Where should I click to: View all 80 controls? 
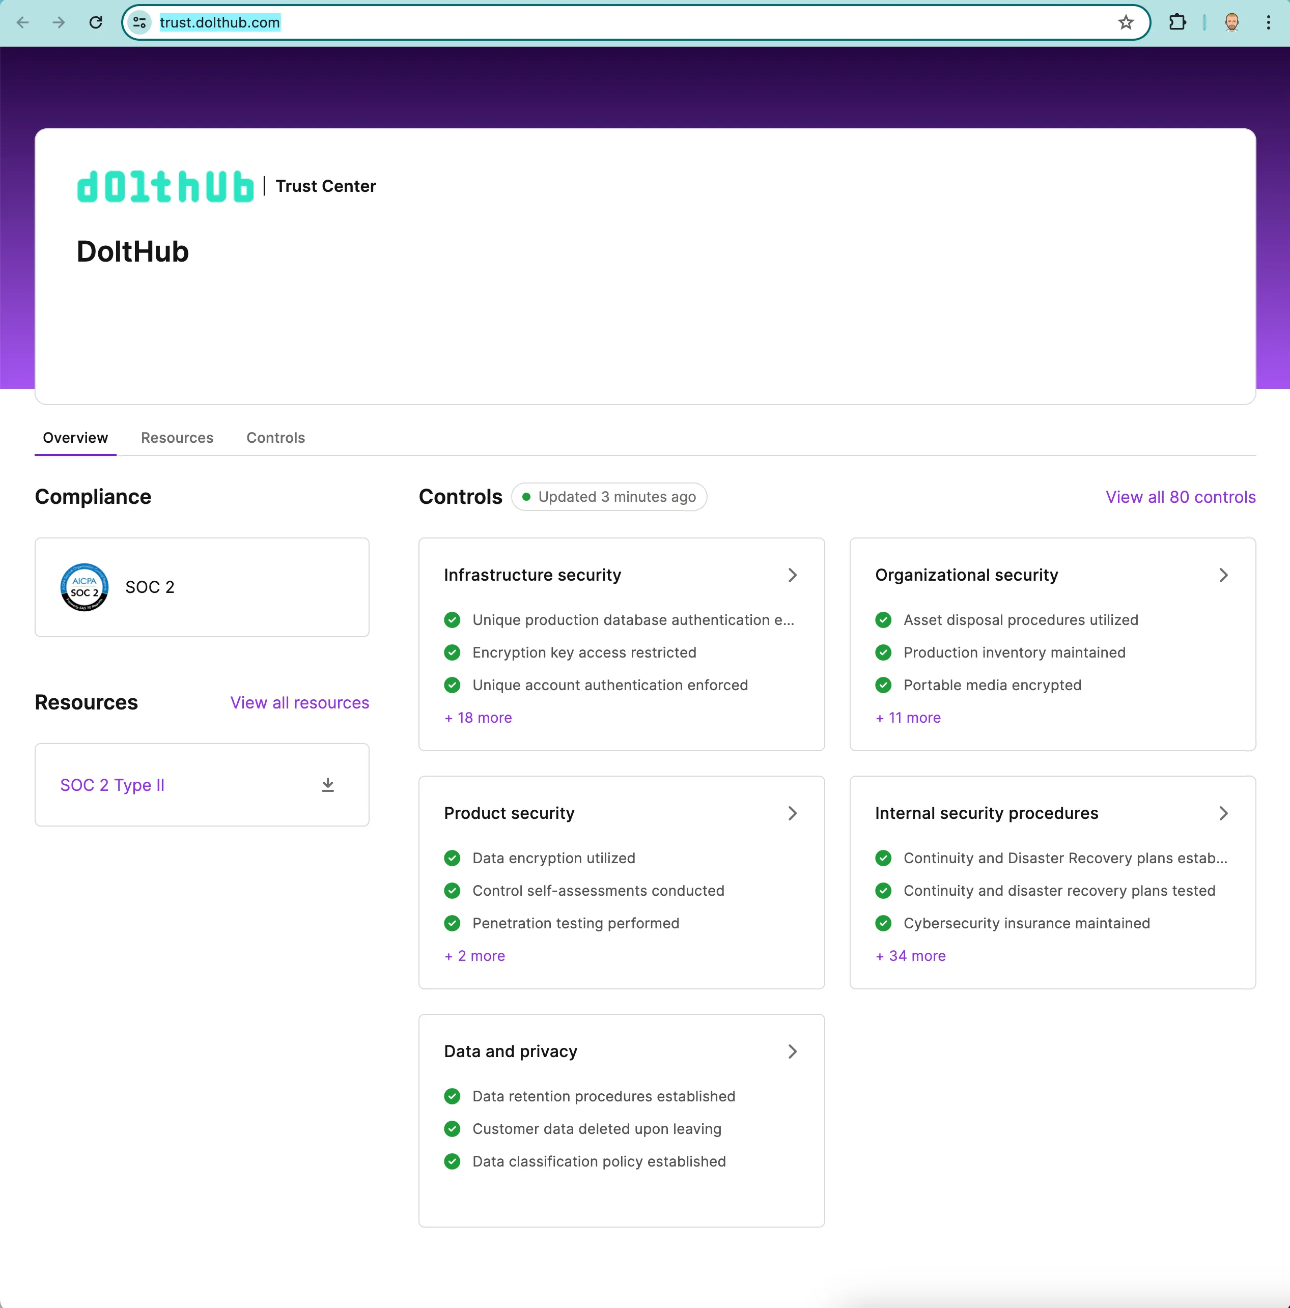1181,497
